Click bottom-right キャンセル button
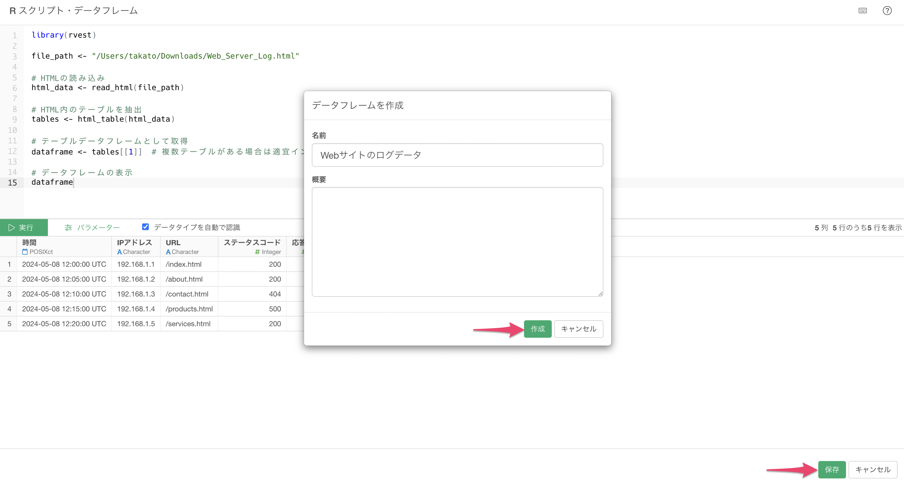The width and height of the screenshot is (904, 480). [x=872, y=470]
